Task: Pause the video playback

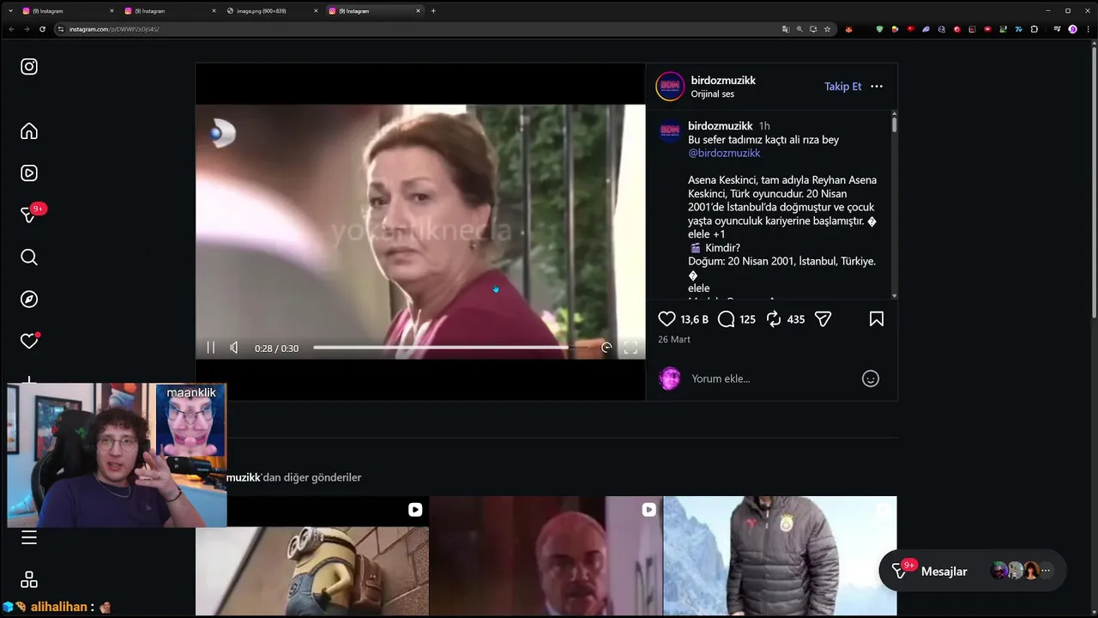Action: click(x=211, y=348)
